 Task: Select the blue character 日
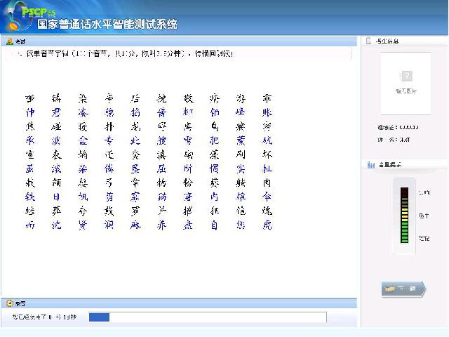pyautogui.click(x=56, y=197)
